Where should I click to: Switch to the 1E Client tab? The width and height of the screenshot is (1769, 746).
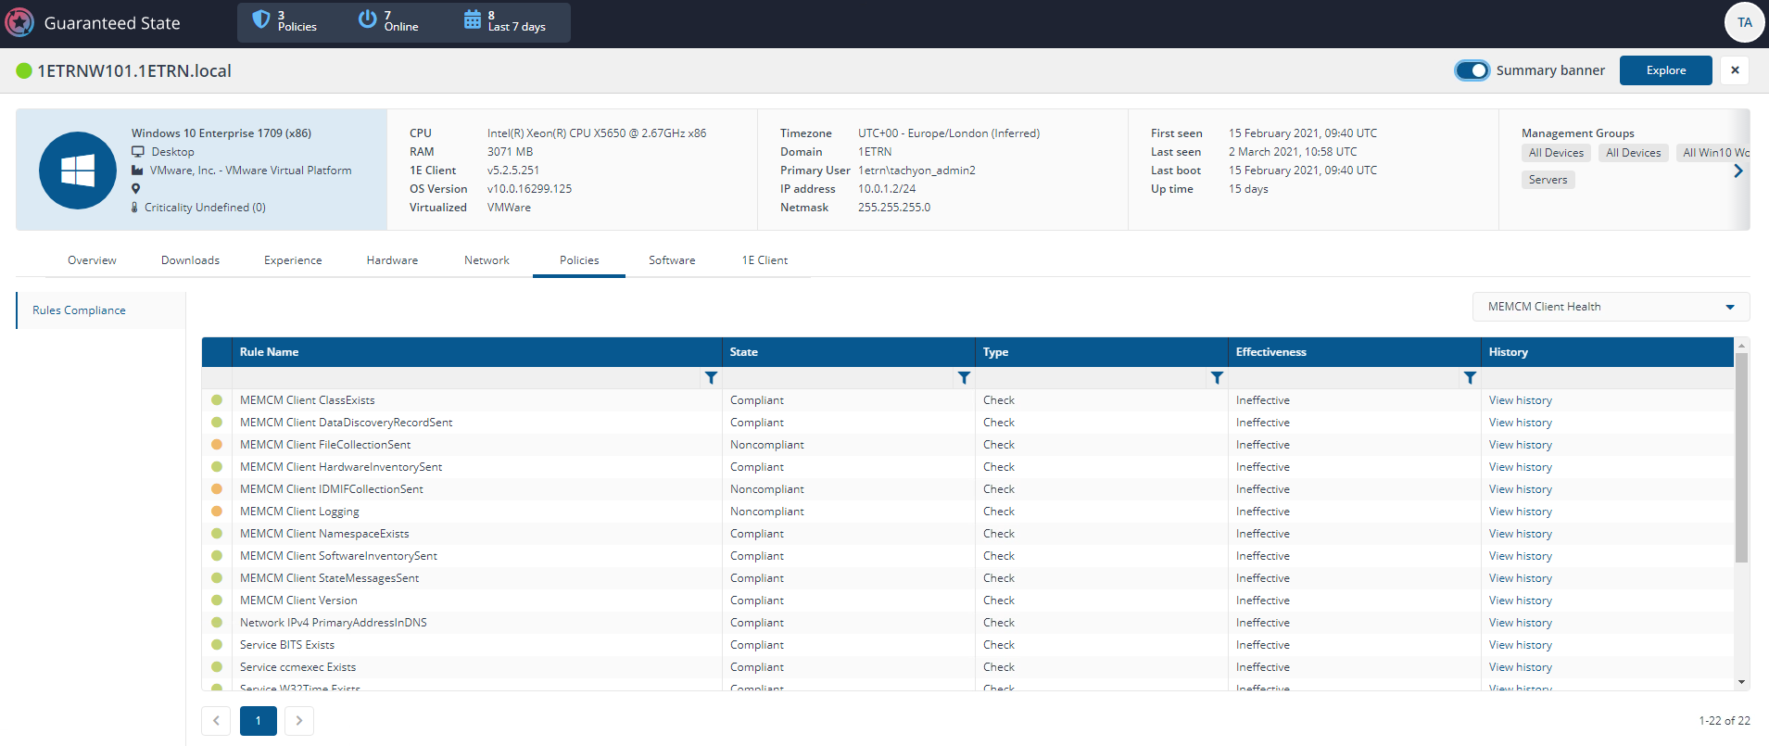[764, 260]
